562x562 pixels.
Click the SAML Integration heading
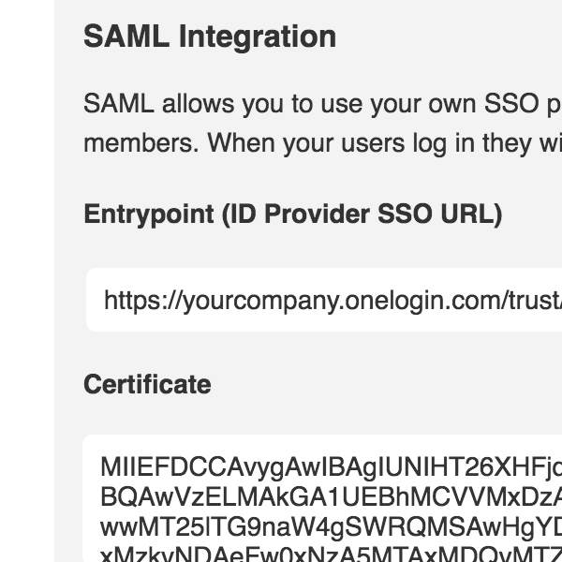pyautogui.click(x=210, y=37)
